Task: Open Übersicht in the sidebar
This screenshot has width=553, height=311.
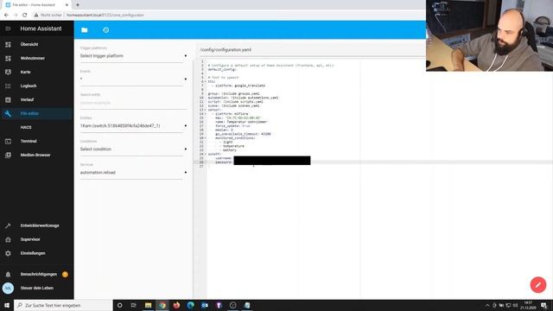Action: [29, 44]
